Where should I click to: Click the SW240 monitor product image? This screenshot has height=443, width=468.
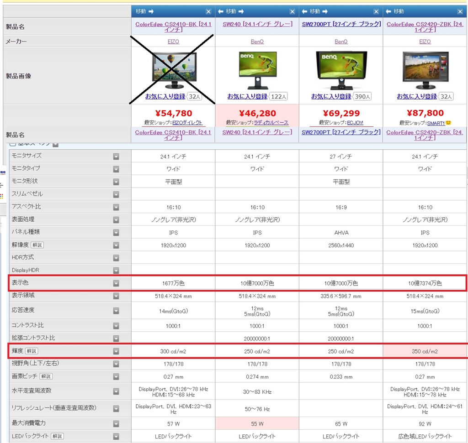click(258, 70)
